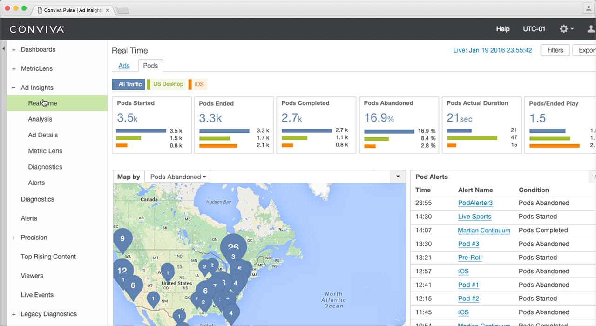Open Metric Lens under Ad Insights
596x326 pixels.
[45, 151]
